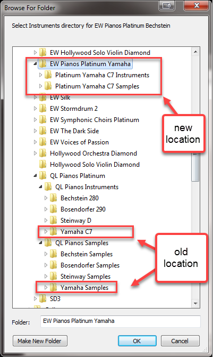
Task: Expand Platinum Yamaha C7 Samples node
Action: point(40,86)
